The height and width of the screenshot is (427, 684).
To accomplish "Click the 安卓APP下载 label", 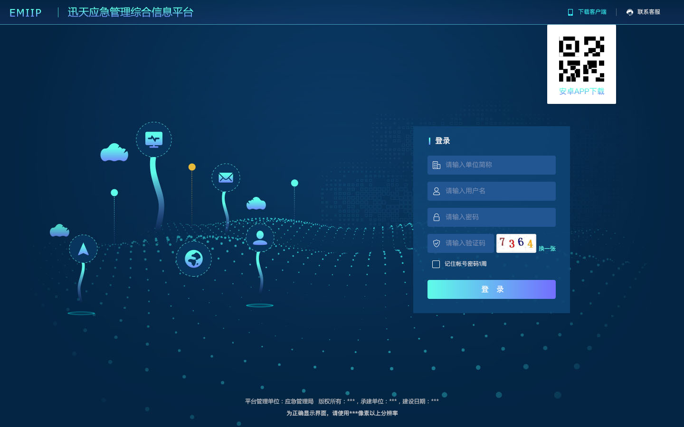I will pyautogui.click(x=581, y=92).
